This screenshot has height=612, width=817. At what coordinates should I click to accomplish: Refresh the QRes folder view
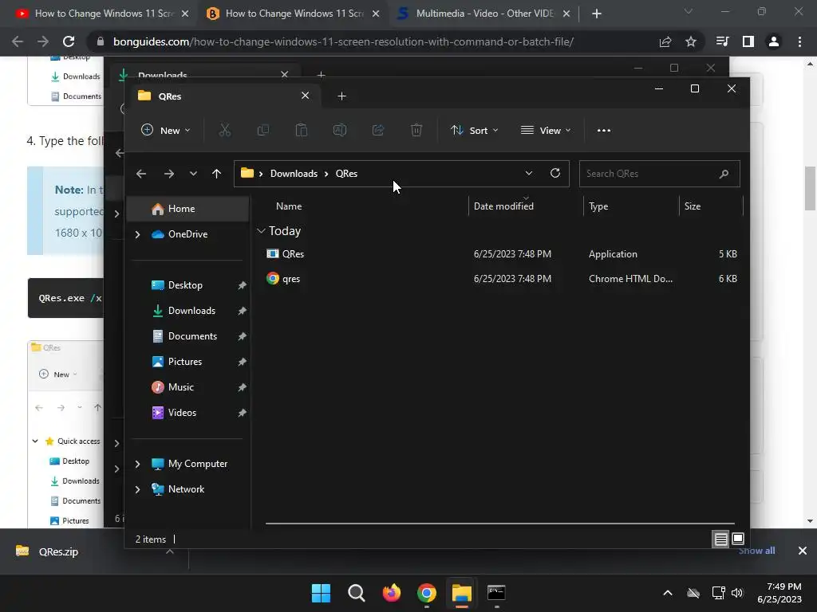(555, 173)
